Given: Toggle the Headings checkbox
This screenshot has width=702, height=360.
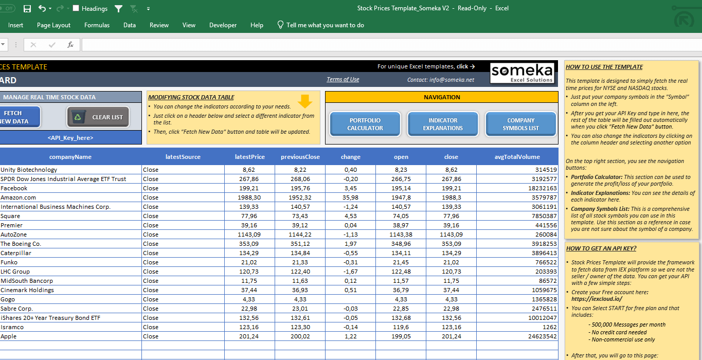Looking at the screenshot, I should (x=76, y=8).
